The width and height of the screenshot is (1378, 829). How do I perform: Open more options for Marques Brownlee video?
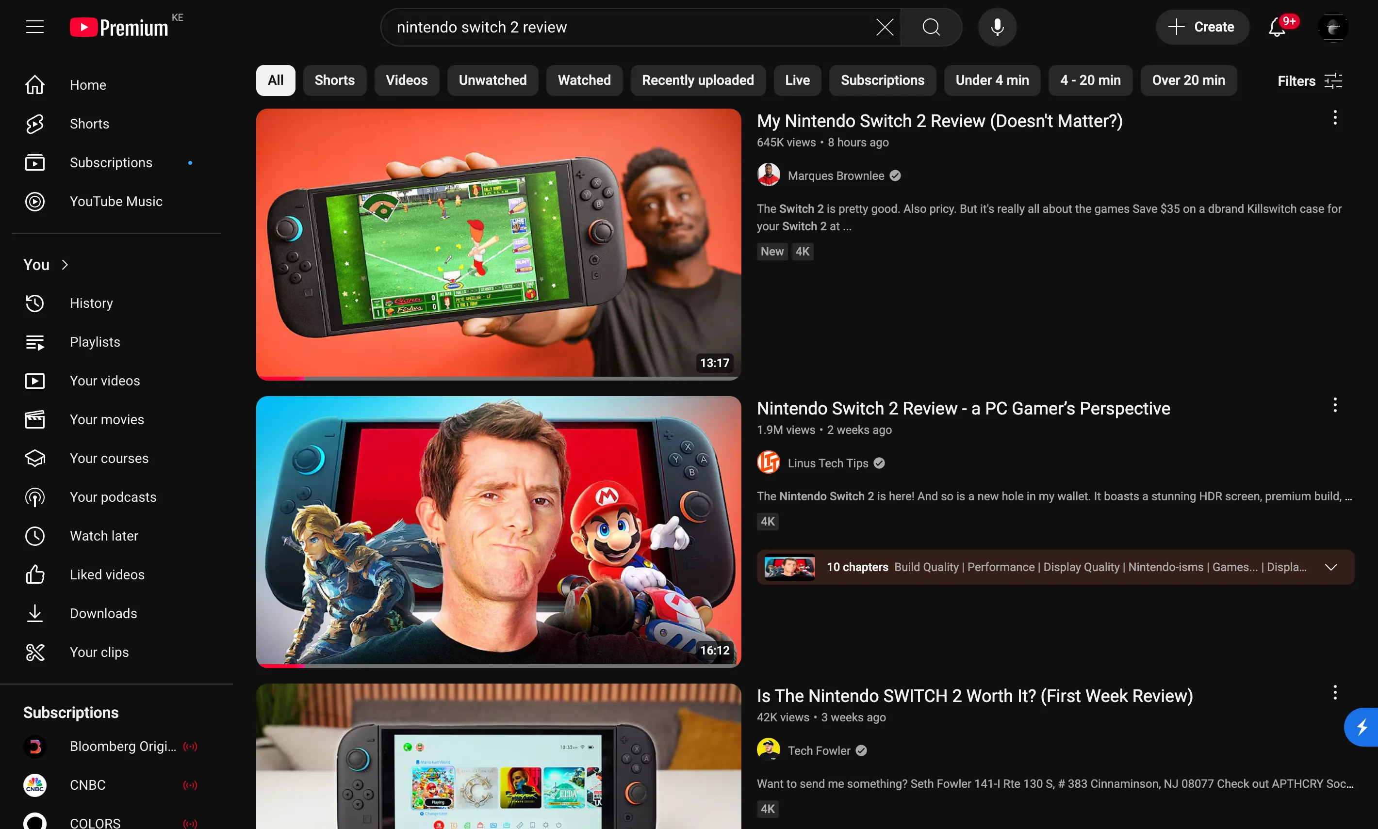pos(1335,118)
